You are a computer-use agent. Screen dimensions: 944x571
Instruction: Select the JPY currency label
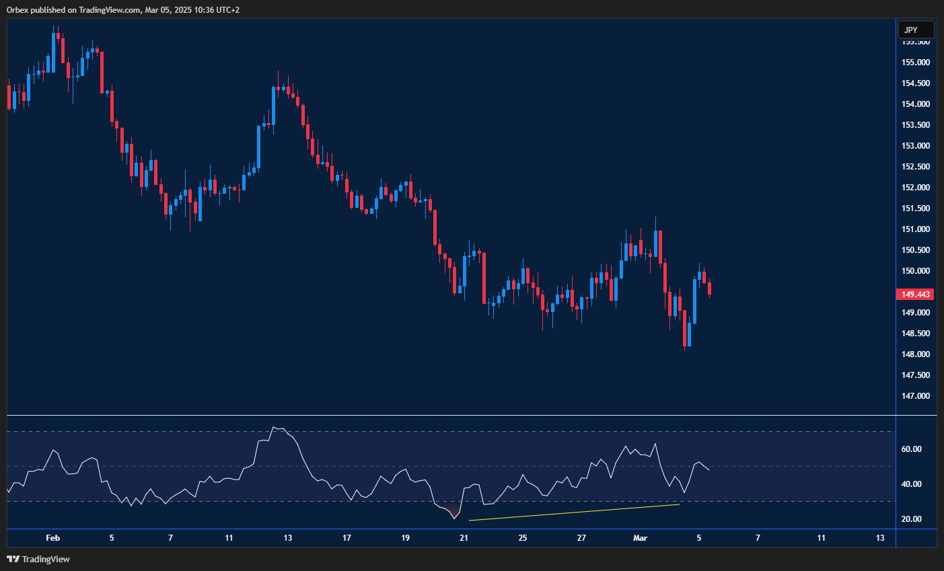point(915,30)
